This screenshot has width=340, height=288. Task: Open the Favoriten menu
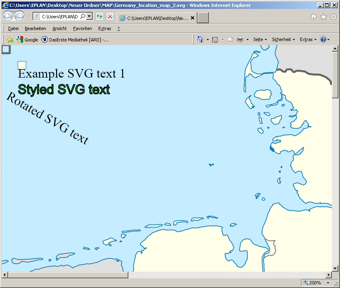(82, 28)
